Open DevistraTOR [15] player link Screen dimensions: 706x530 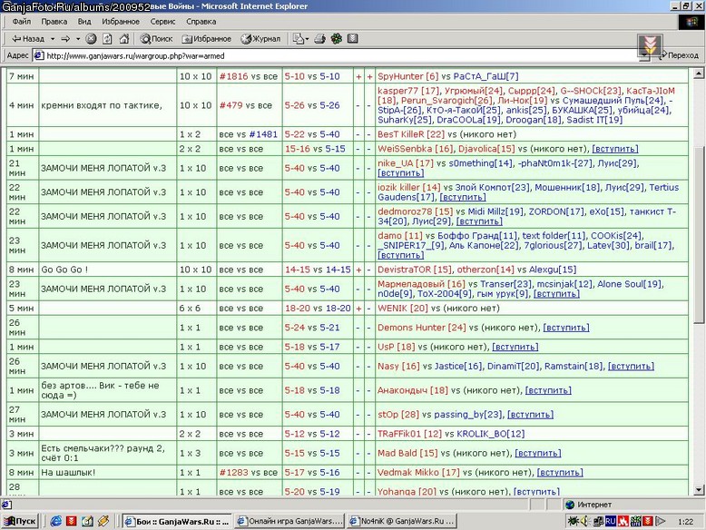click(414, 270)
